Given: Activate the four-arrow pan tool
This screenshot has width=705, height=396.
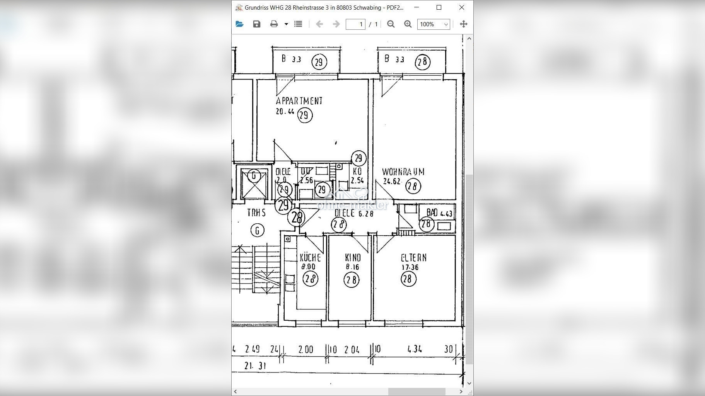Looking at the screenshot, I should point(463,24).
